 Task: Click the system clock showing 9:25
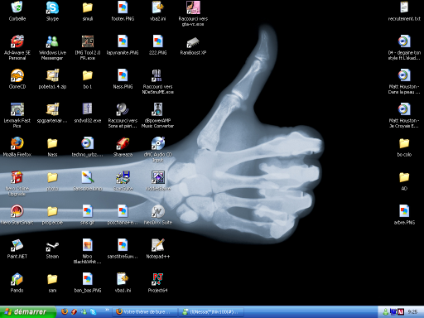(412, 312)
